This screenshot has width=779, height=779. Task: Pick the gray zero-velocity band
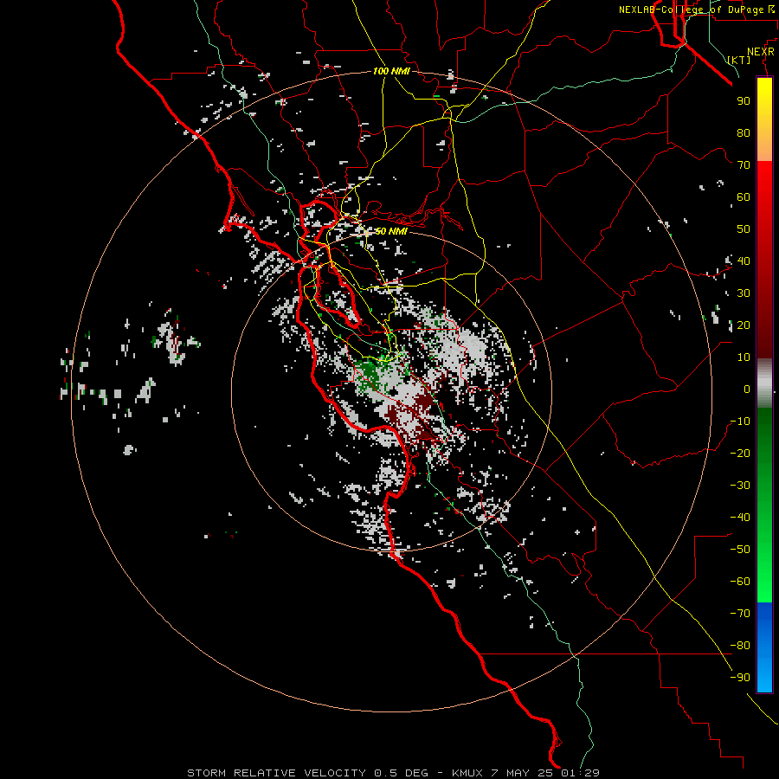(x=764, y=383)
